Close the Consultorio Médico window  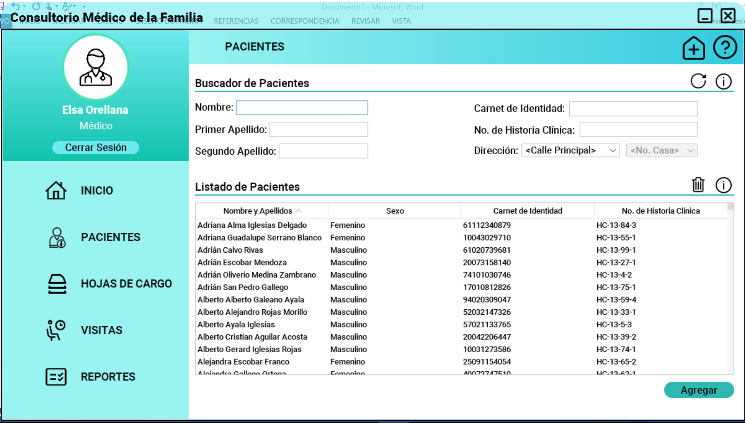pos(728,16)
